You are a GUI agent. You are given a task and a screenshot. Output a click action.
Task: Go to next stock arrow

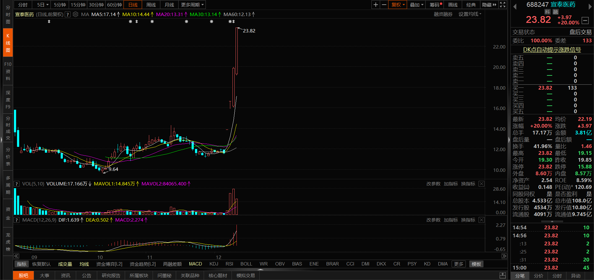pos(590,6)
